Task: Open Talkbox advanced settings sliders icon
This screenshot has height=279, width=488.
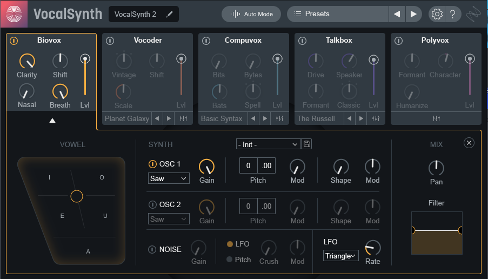Action: click(376, 118)
